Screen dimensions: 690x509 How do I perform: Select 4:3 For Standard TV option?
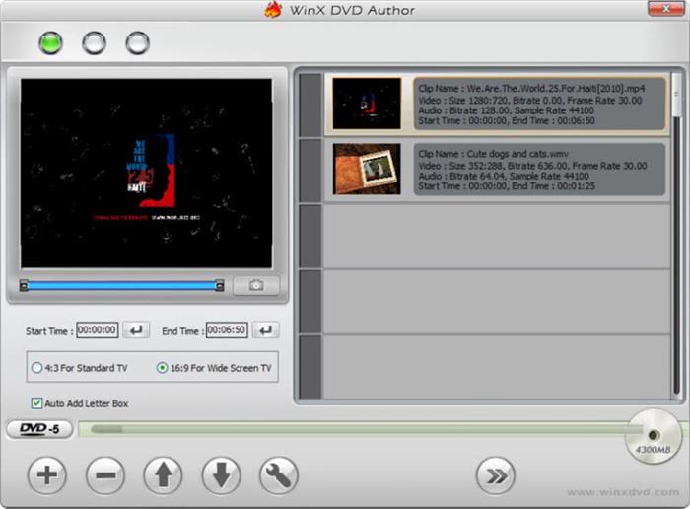point(80,368)
